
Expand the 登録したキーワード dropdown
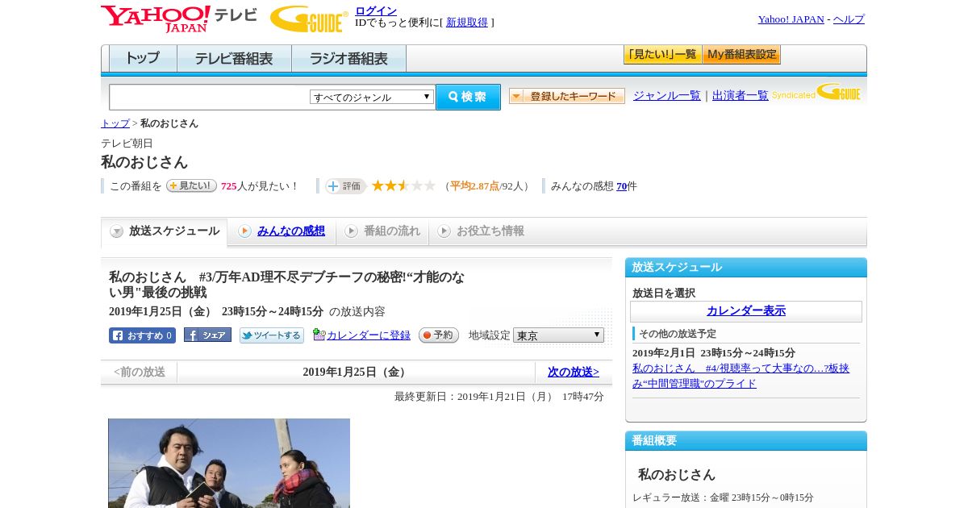pyautogui.click(x=567, y=97)
